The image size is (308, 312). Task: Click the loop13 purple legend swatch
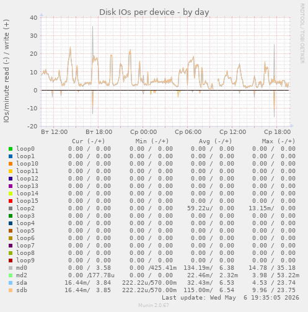(11, 186)
